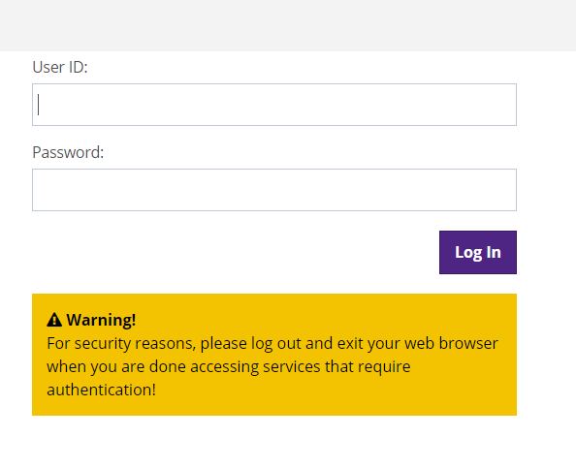Click the gray header bar

pyautogui.click(x=288, y=26)
